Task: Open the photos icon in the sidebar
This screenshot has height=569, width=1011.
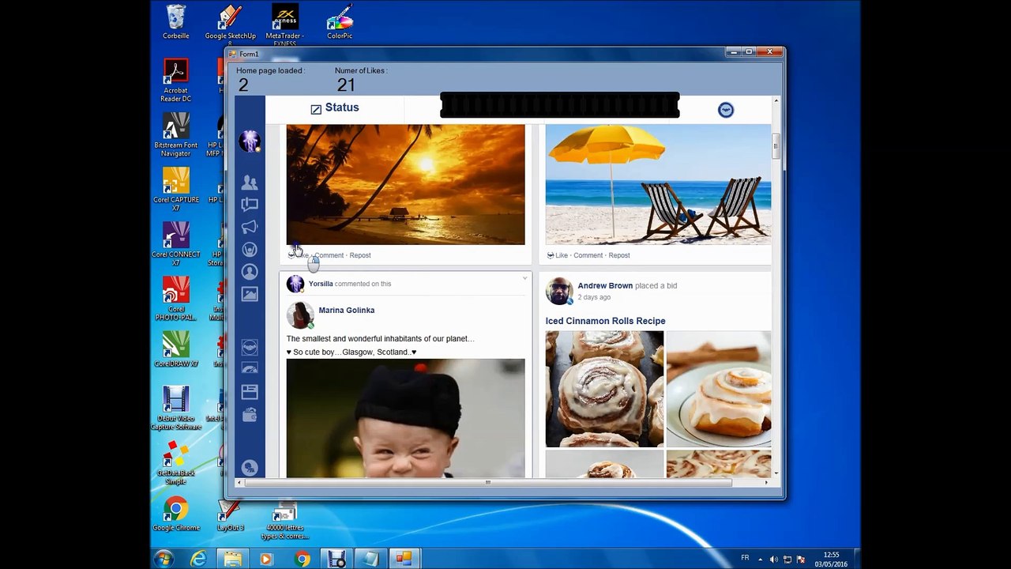Action: [250, 294]
